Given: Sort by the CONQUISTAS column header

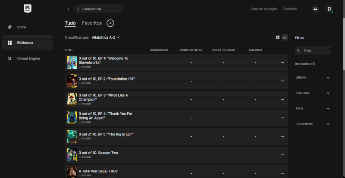Looking at the screenshot, I should (x=159, y=50).
